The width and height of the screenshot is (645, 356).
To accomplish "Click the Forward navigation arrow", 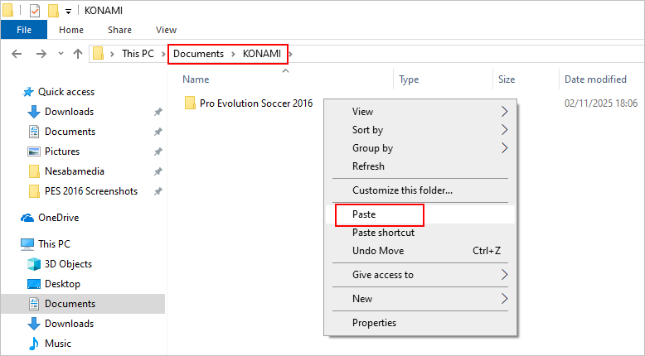I will (41, 54).
